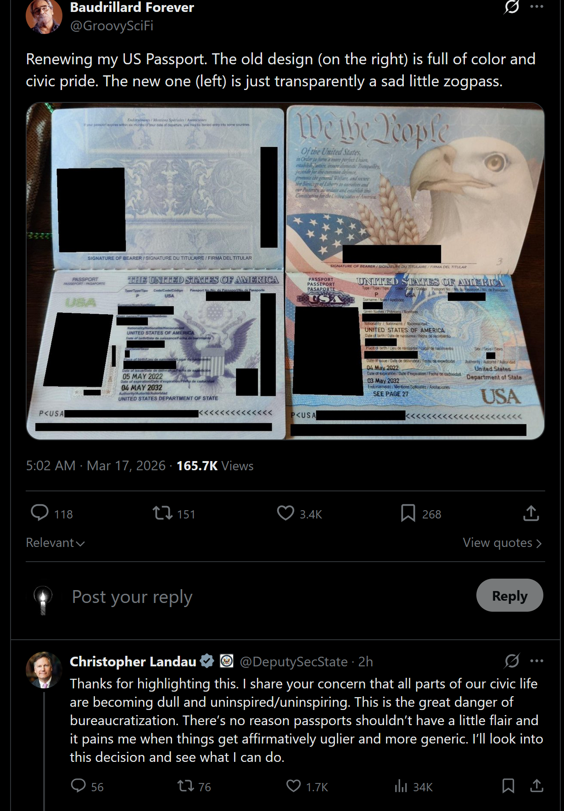Like the main post with 3.4K likes
Viewport: 564px width, 811px height.
click(x=285, y=513)
